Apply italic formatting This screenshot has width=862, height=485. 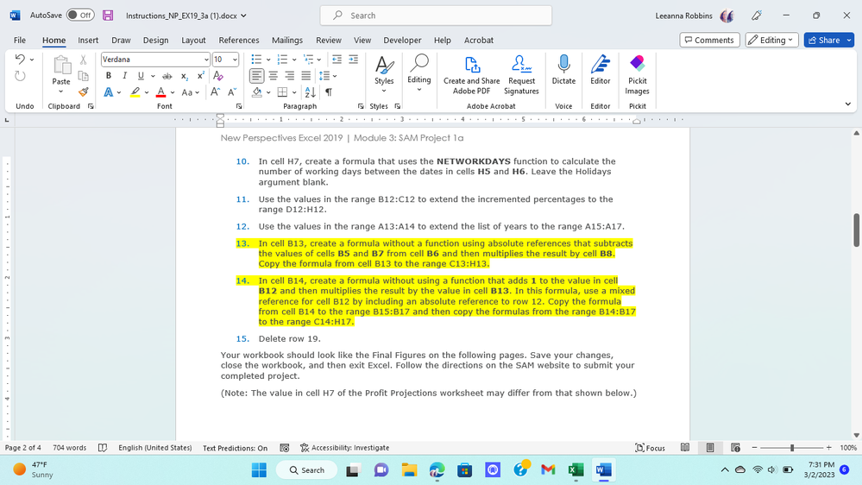point(124,76)
